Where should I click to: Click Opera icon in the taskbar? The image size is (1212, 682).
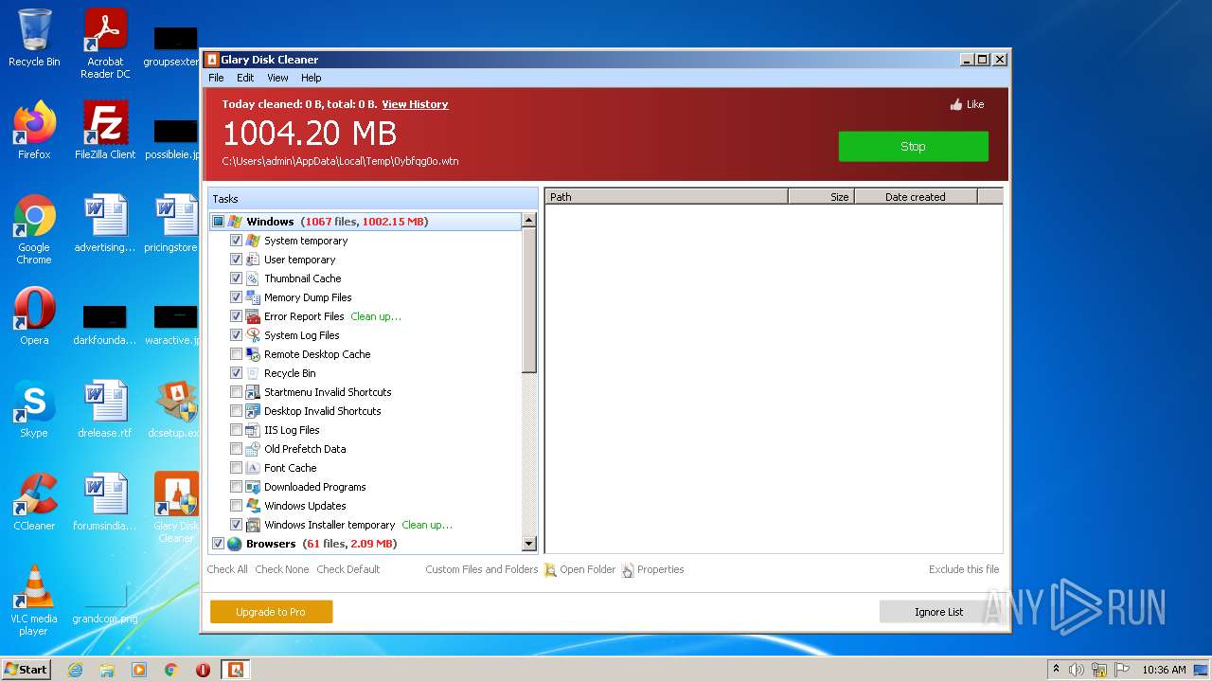[x=203, y=670]
